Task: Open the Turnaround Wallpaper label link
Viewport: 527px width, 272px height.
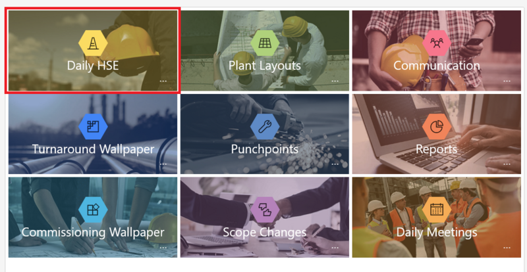Action: point(93,149)
